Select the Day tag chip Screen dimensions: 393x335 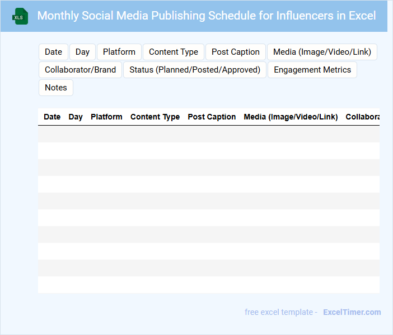pos(82,52)
